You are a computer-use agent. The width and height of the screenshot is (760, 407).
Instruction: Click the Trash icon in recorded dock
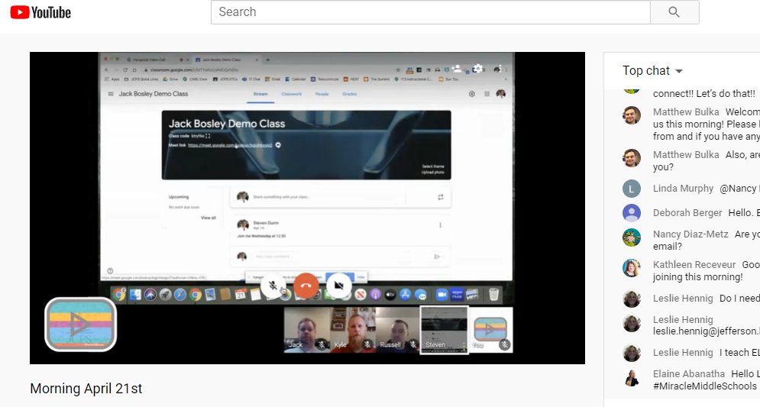point(493,294)
